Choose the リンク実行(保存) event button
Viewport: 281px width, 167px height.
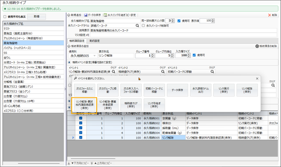(224, 90)
